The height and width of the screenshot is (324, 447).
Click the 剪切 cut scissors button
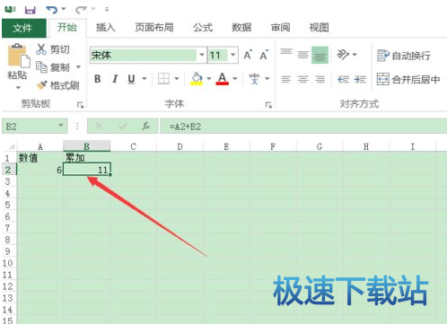pos(53,49)
